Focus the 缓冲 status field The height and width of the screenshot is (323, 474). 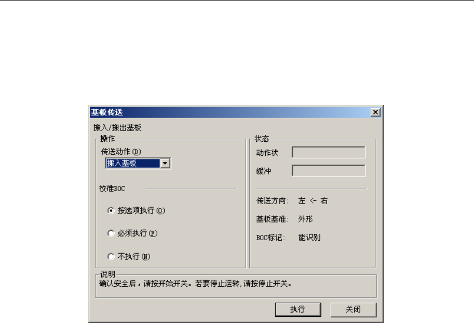[329, 170]
